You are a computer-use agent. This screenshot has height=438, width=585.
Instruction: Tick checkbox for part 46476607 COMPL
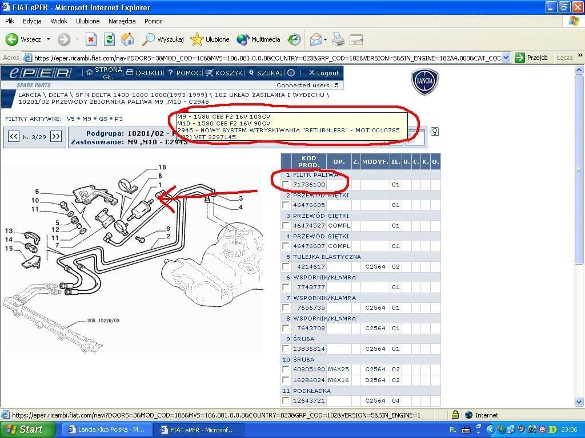click(x=286, y=246)
